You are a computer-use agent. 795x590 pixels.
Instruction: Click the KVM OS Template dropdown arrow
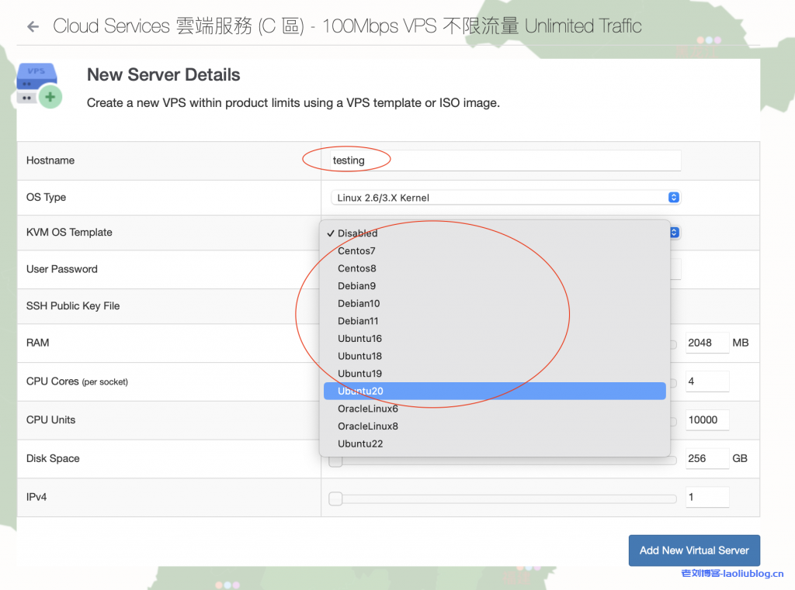pos(672,233)
